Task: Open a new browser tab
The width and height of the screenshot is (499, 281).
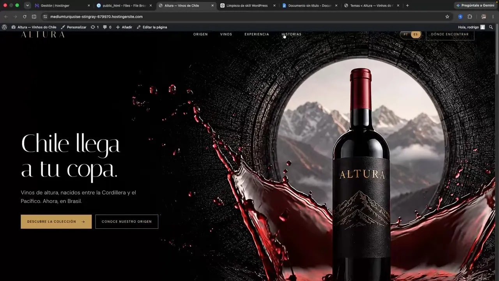Action: (x=407, y=5)
